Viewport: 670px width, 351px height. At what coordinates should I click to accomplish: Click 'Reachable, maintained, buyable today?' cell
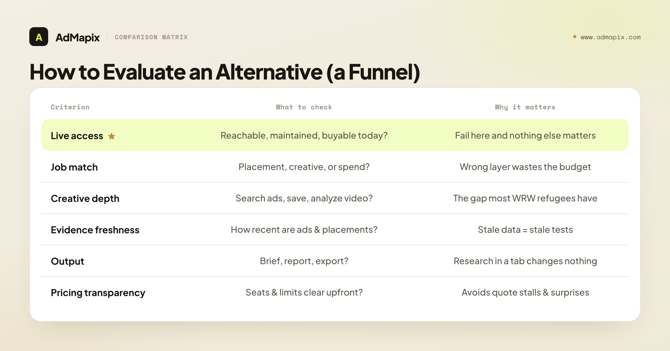pyautogui.click(x=304, y=135)
